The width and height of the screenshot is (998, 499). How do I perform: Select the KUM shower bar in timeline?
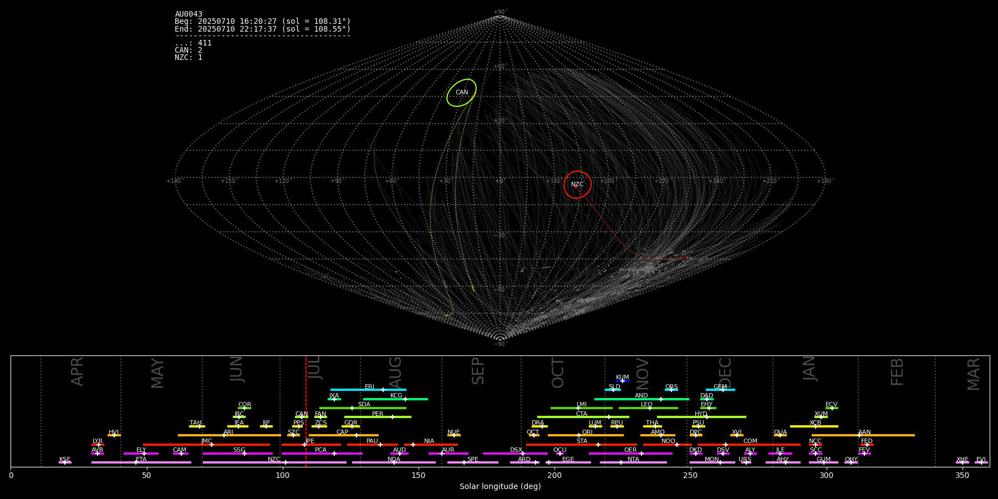[x=623, y=381]
